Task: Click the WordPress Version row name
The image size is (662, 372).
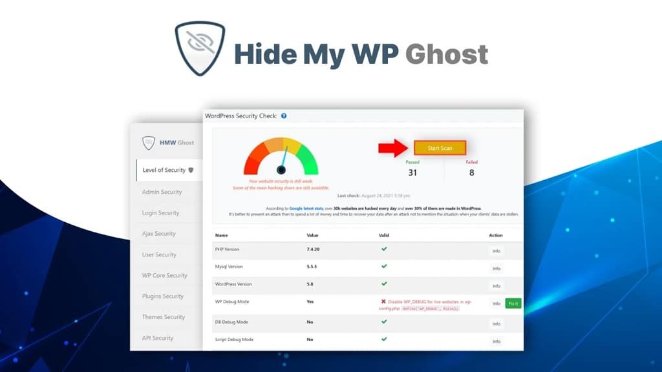Action: (233, 284)
